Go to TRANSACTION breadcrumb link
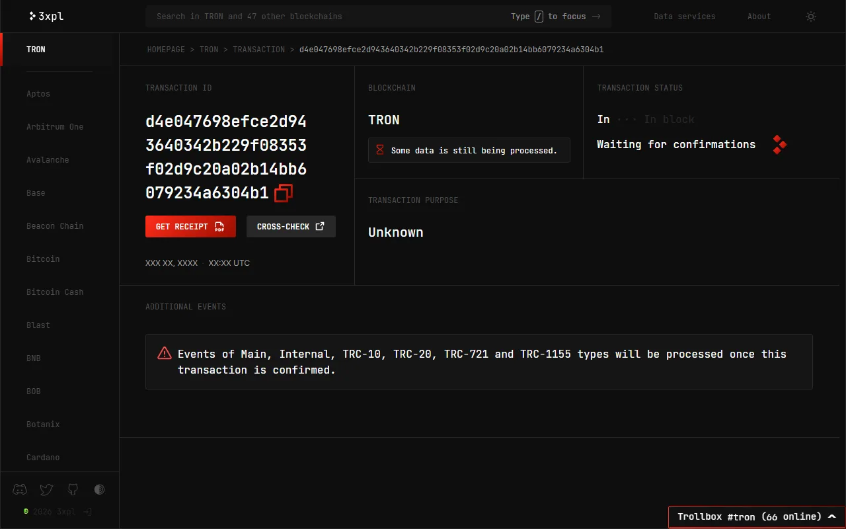Screen dimensions: 846x529 259,50
